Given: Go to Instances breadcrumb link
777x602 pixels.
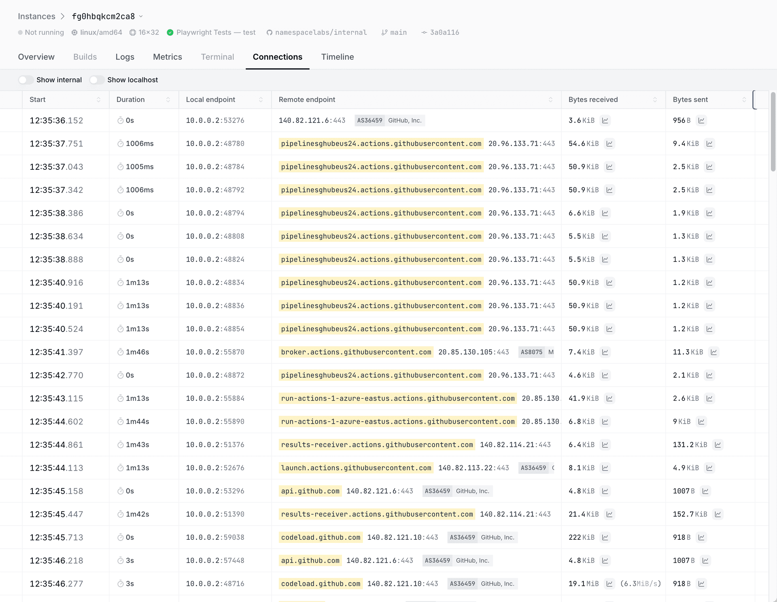Looking at the screenshot, I should (x=36, y=17).
